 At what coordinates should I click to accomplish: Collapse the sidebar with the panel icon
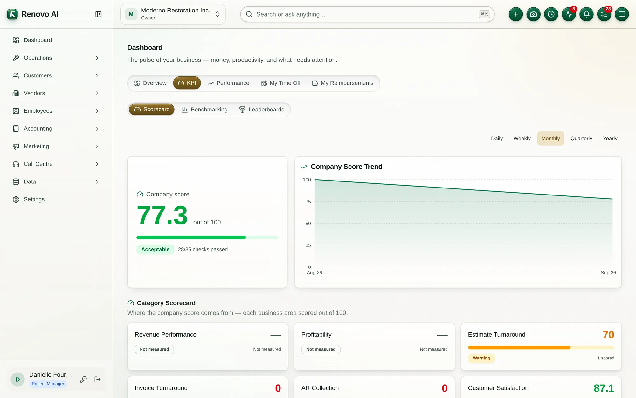[98, 14]
